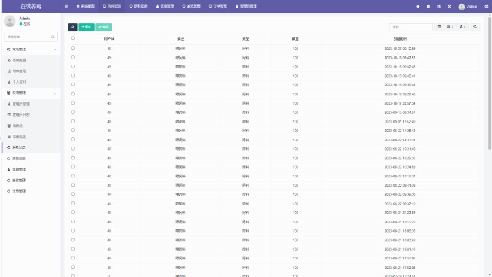
Task: Click the language switch icon in the header
Action: [438, 6]
